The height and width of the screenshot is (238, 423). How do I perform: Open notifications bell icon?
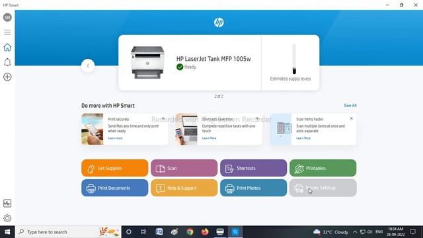click(x=7, y=62)
